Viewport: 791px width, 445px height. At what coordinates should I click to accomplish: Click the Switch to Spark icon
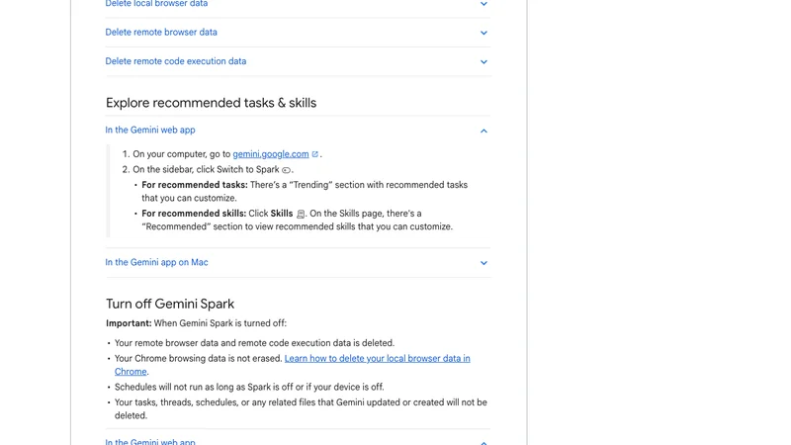(x=286, y=170)
